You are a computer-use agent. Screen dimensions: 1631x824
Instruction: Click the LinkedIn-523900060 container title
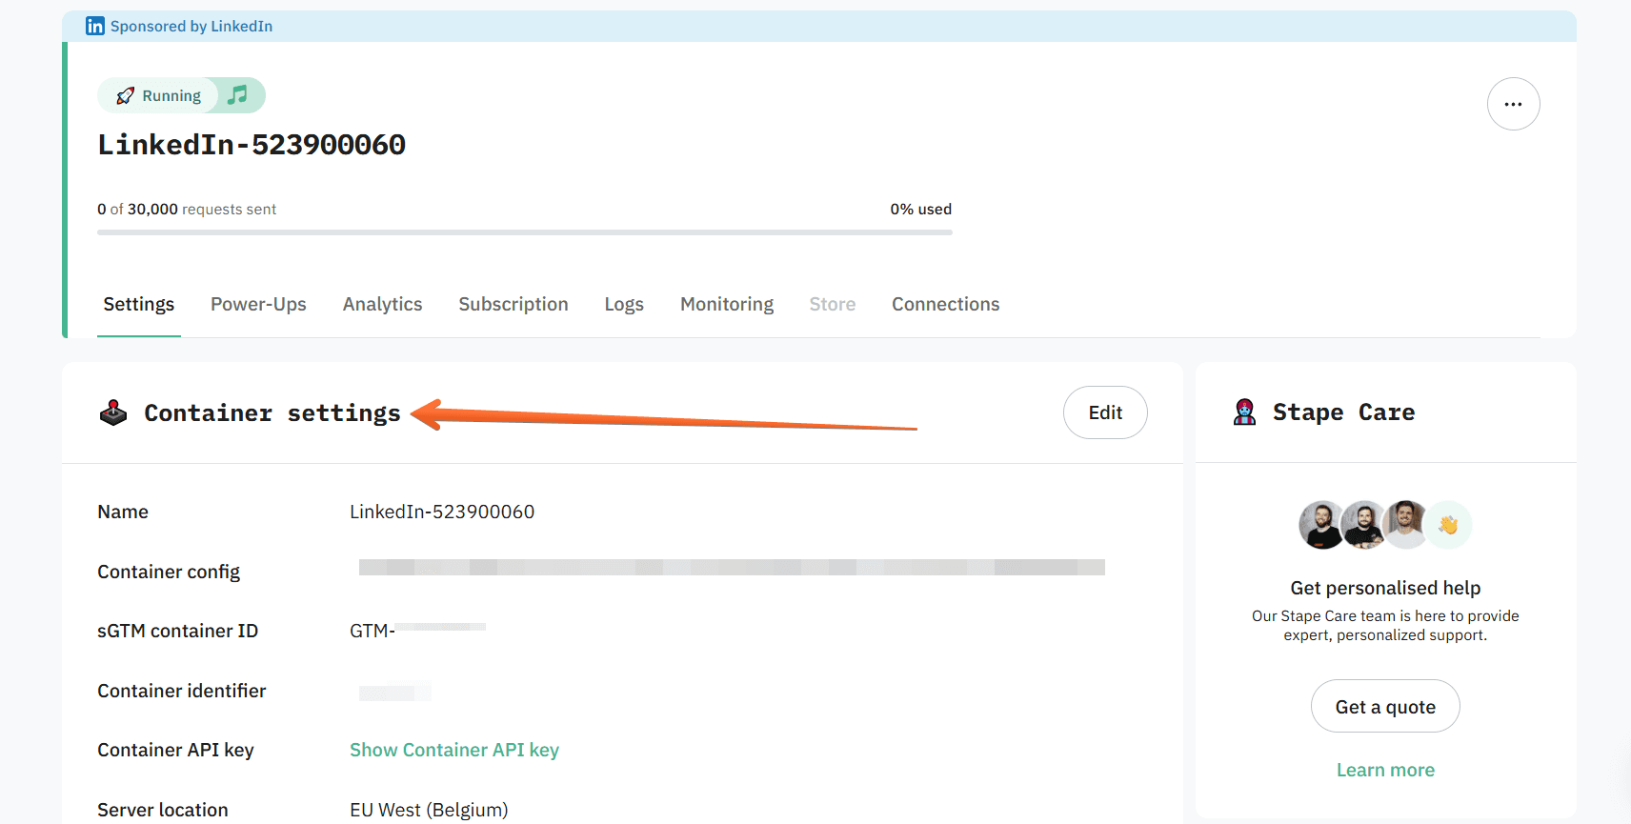(x=252, y=145)
